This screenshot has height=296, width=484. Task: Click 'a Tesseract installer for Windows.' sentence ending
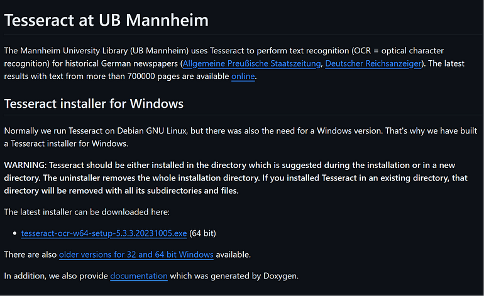66,144
